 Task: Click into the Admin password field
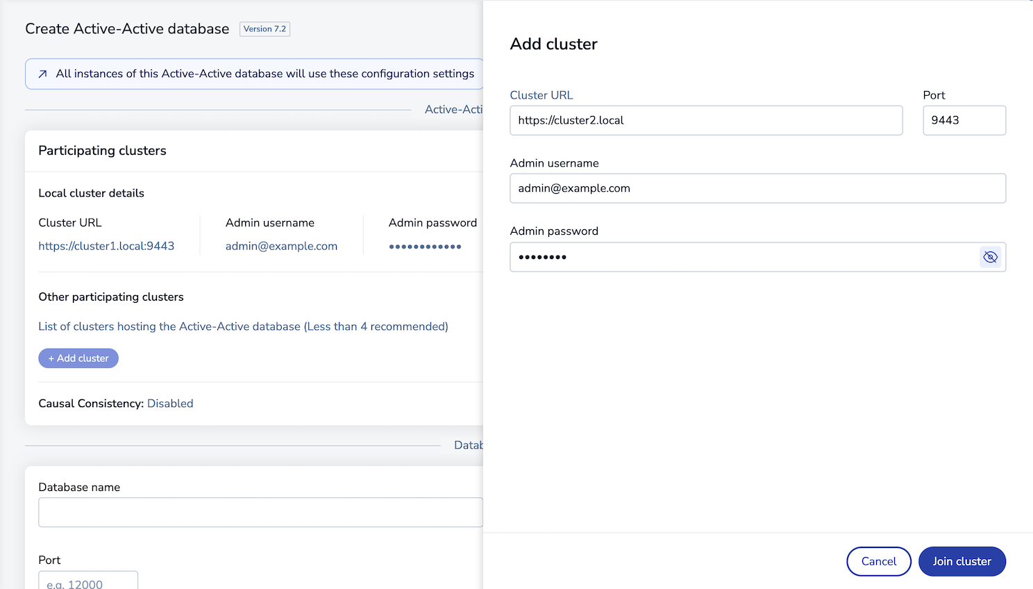(x=743, y=257)
